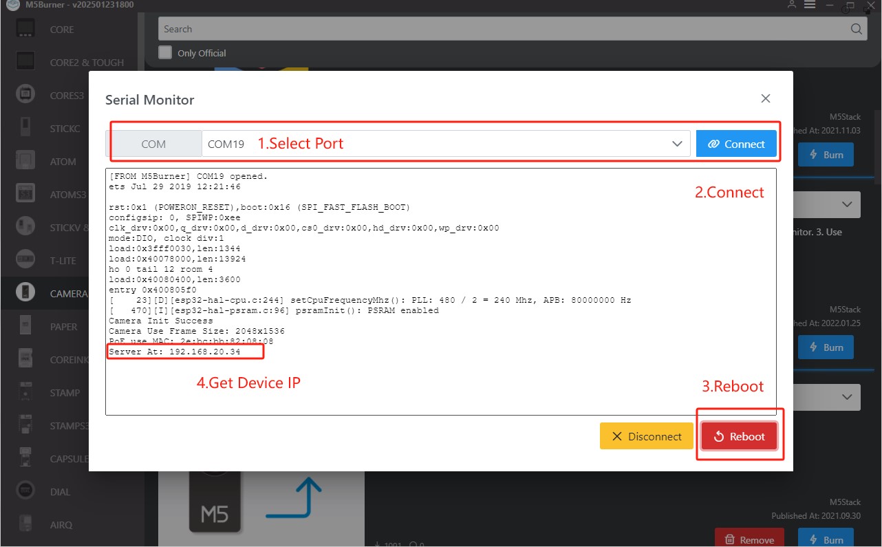Click the 'rst:0x1 (POWERON_RESET)' log line
The image size is (882, 547).
pyautogui.click(x=260, y=207)
